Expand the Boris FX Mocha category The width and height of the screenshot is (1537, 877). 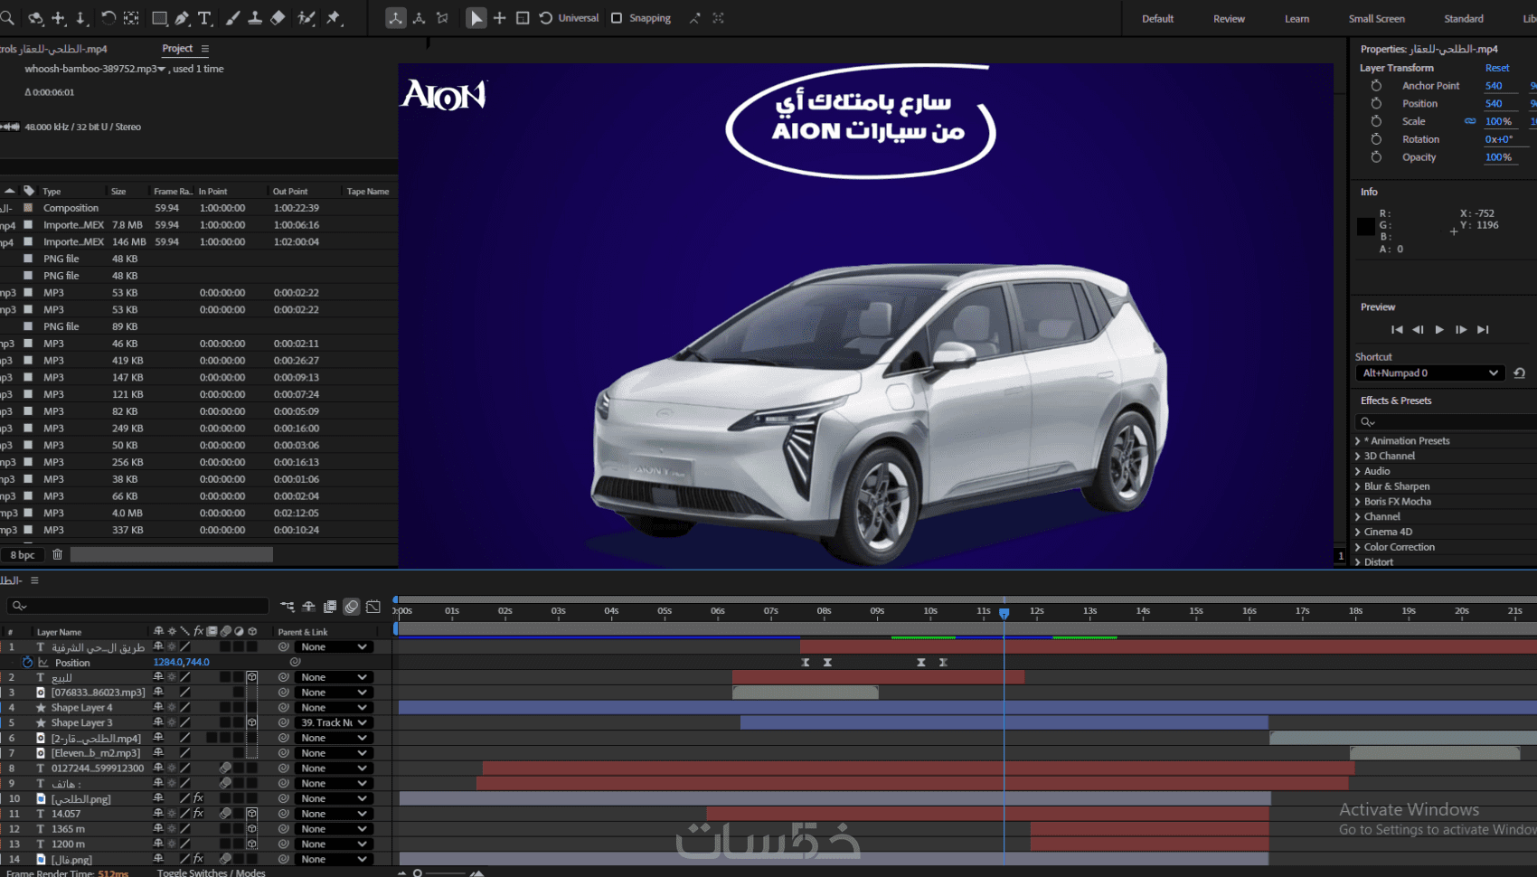pyautogui.click(x=1358, y=502)
